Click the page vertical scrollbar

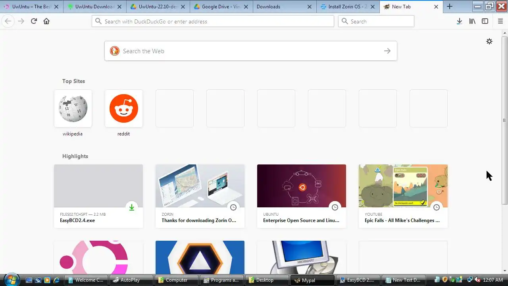[x=504, y=120]
